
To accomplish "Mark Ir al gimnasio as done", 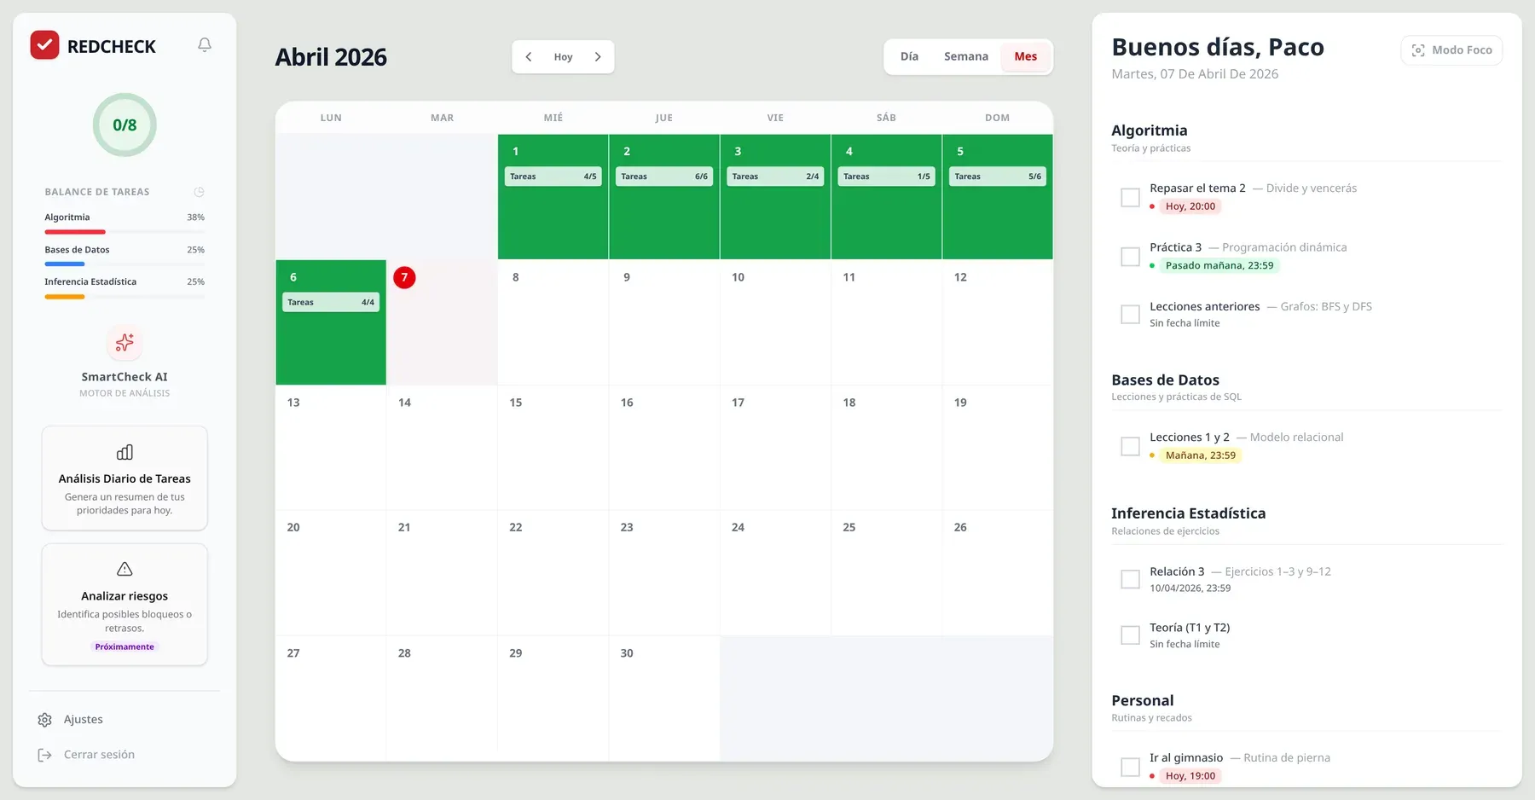I will (1130, 767).
